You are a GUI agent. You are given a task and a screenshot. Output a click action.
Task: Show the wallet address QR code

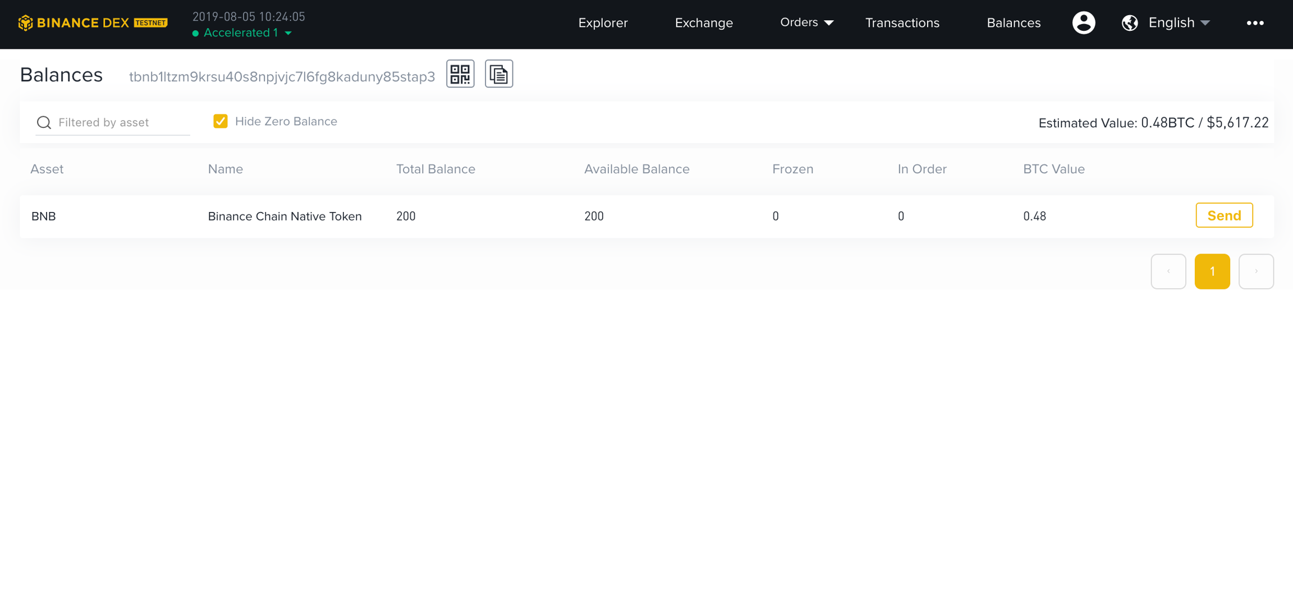[x=460, y=74]
